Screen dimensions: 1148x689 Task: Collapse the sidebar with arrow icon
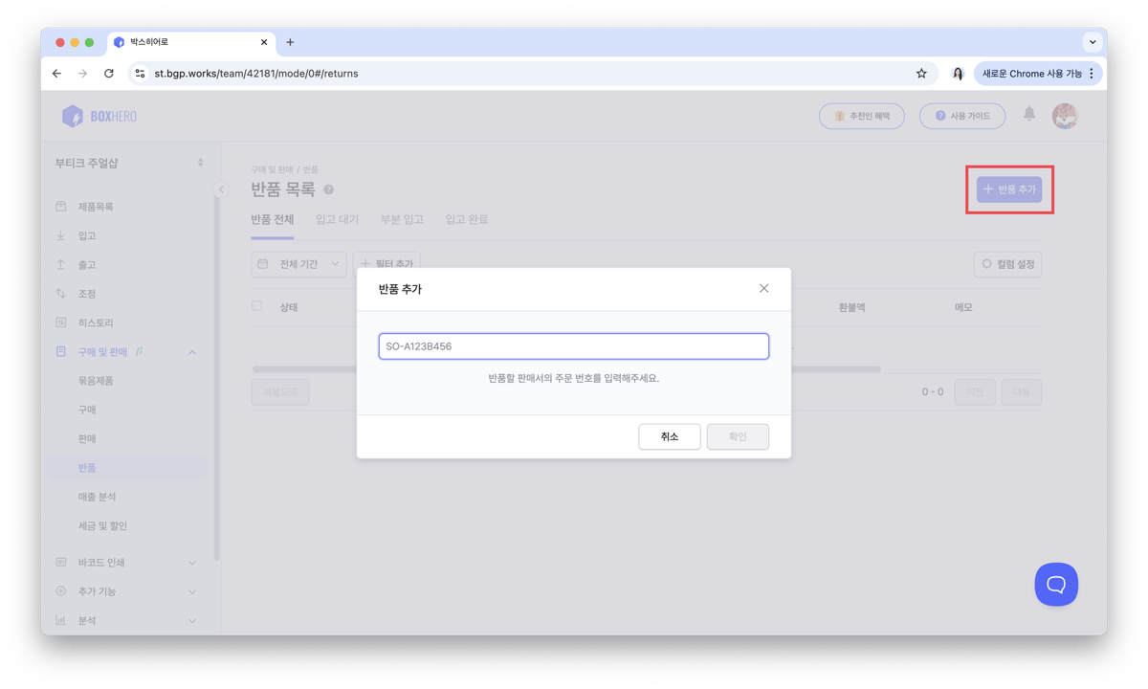[221, 189]
